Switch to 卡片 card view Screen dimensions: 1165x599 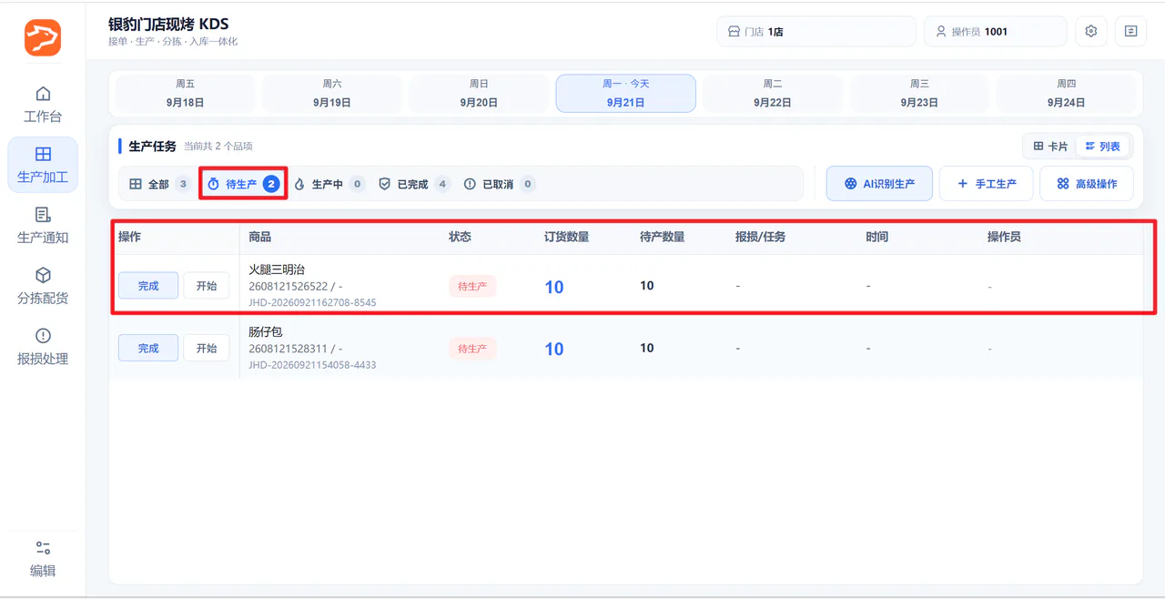pyautogui.click(x=1050, y=146)
